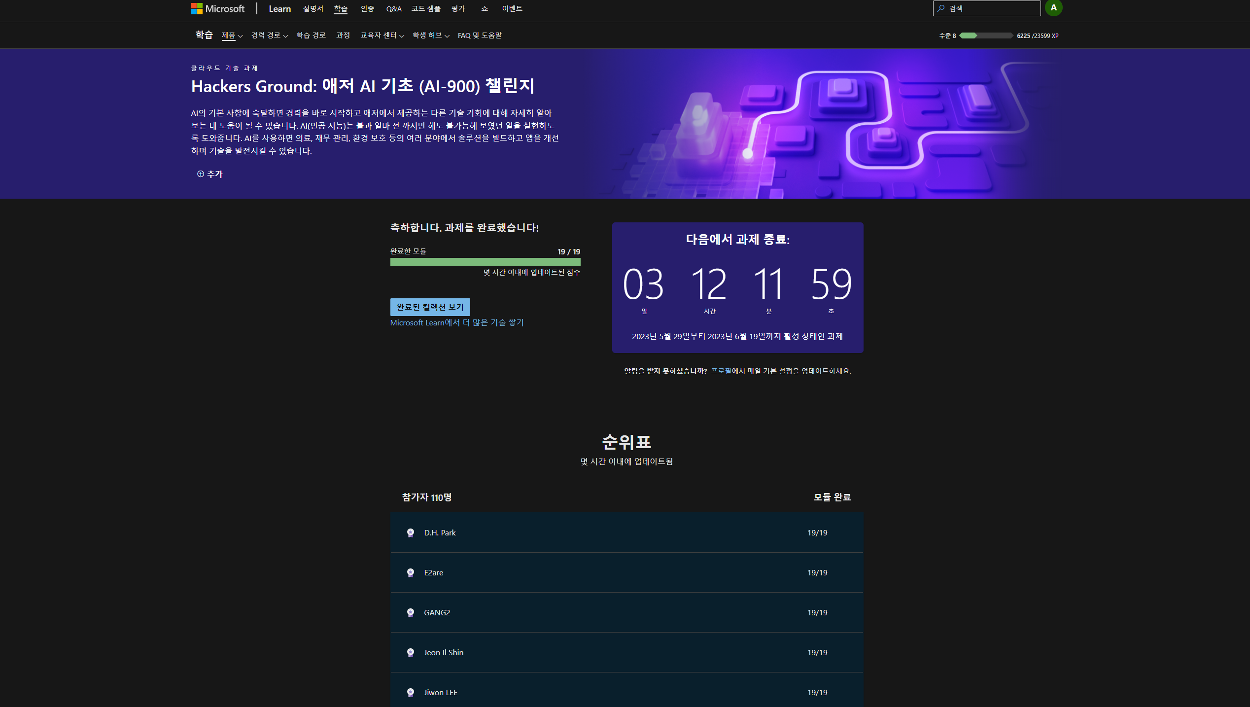Viewport: 1250px width, 707px height.
Task: Open the 인증 menu item
Action: [367, 8]
